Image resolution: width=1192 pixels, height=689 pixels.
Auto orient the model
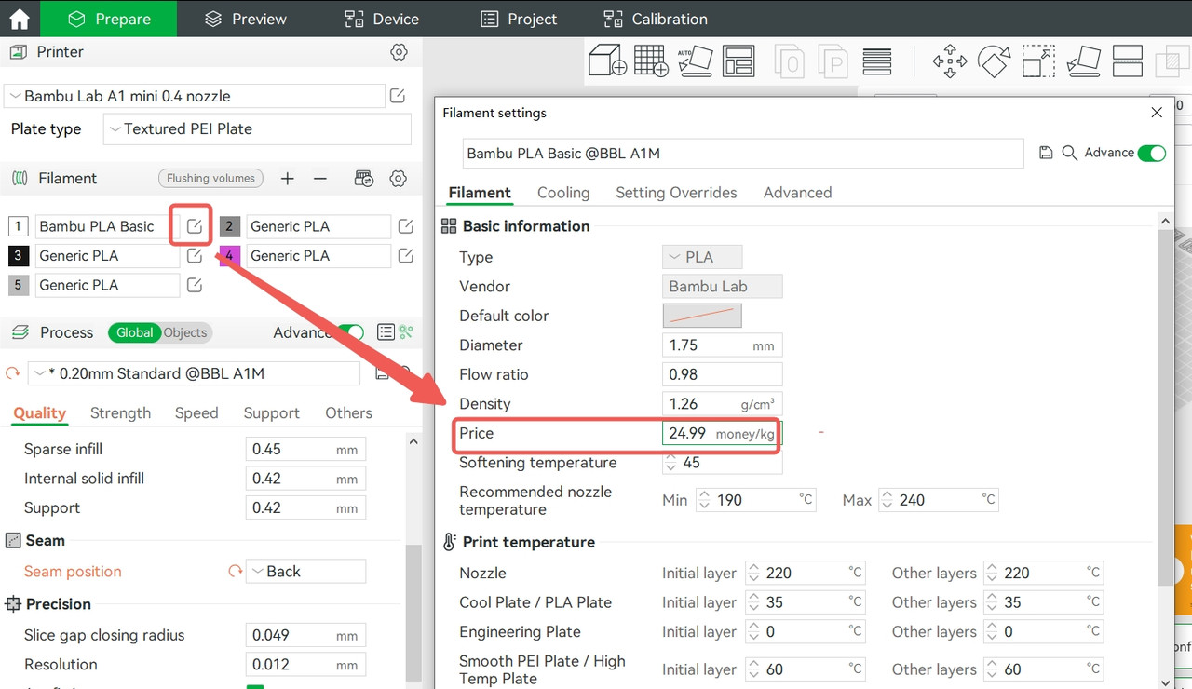pos(695,61)
